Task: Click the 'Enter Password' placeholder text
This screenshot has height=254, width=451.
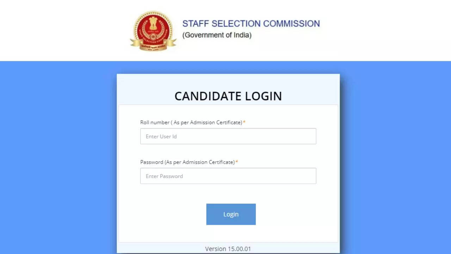Action: (x=164, y=176)
